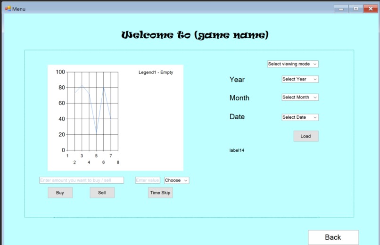Expand the Select Month combo box
The height and width of the screenshot is (245, 380).
pos(300,98)
